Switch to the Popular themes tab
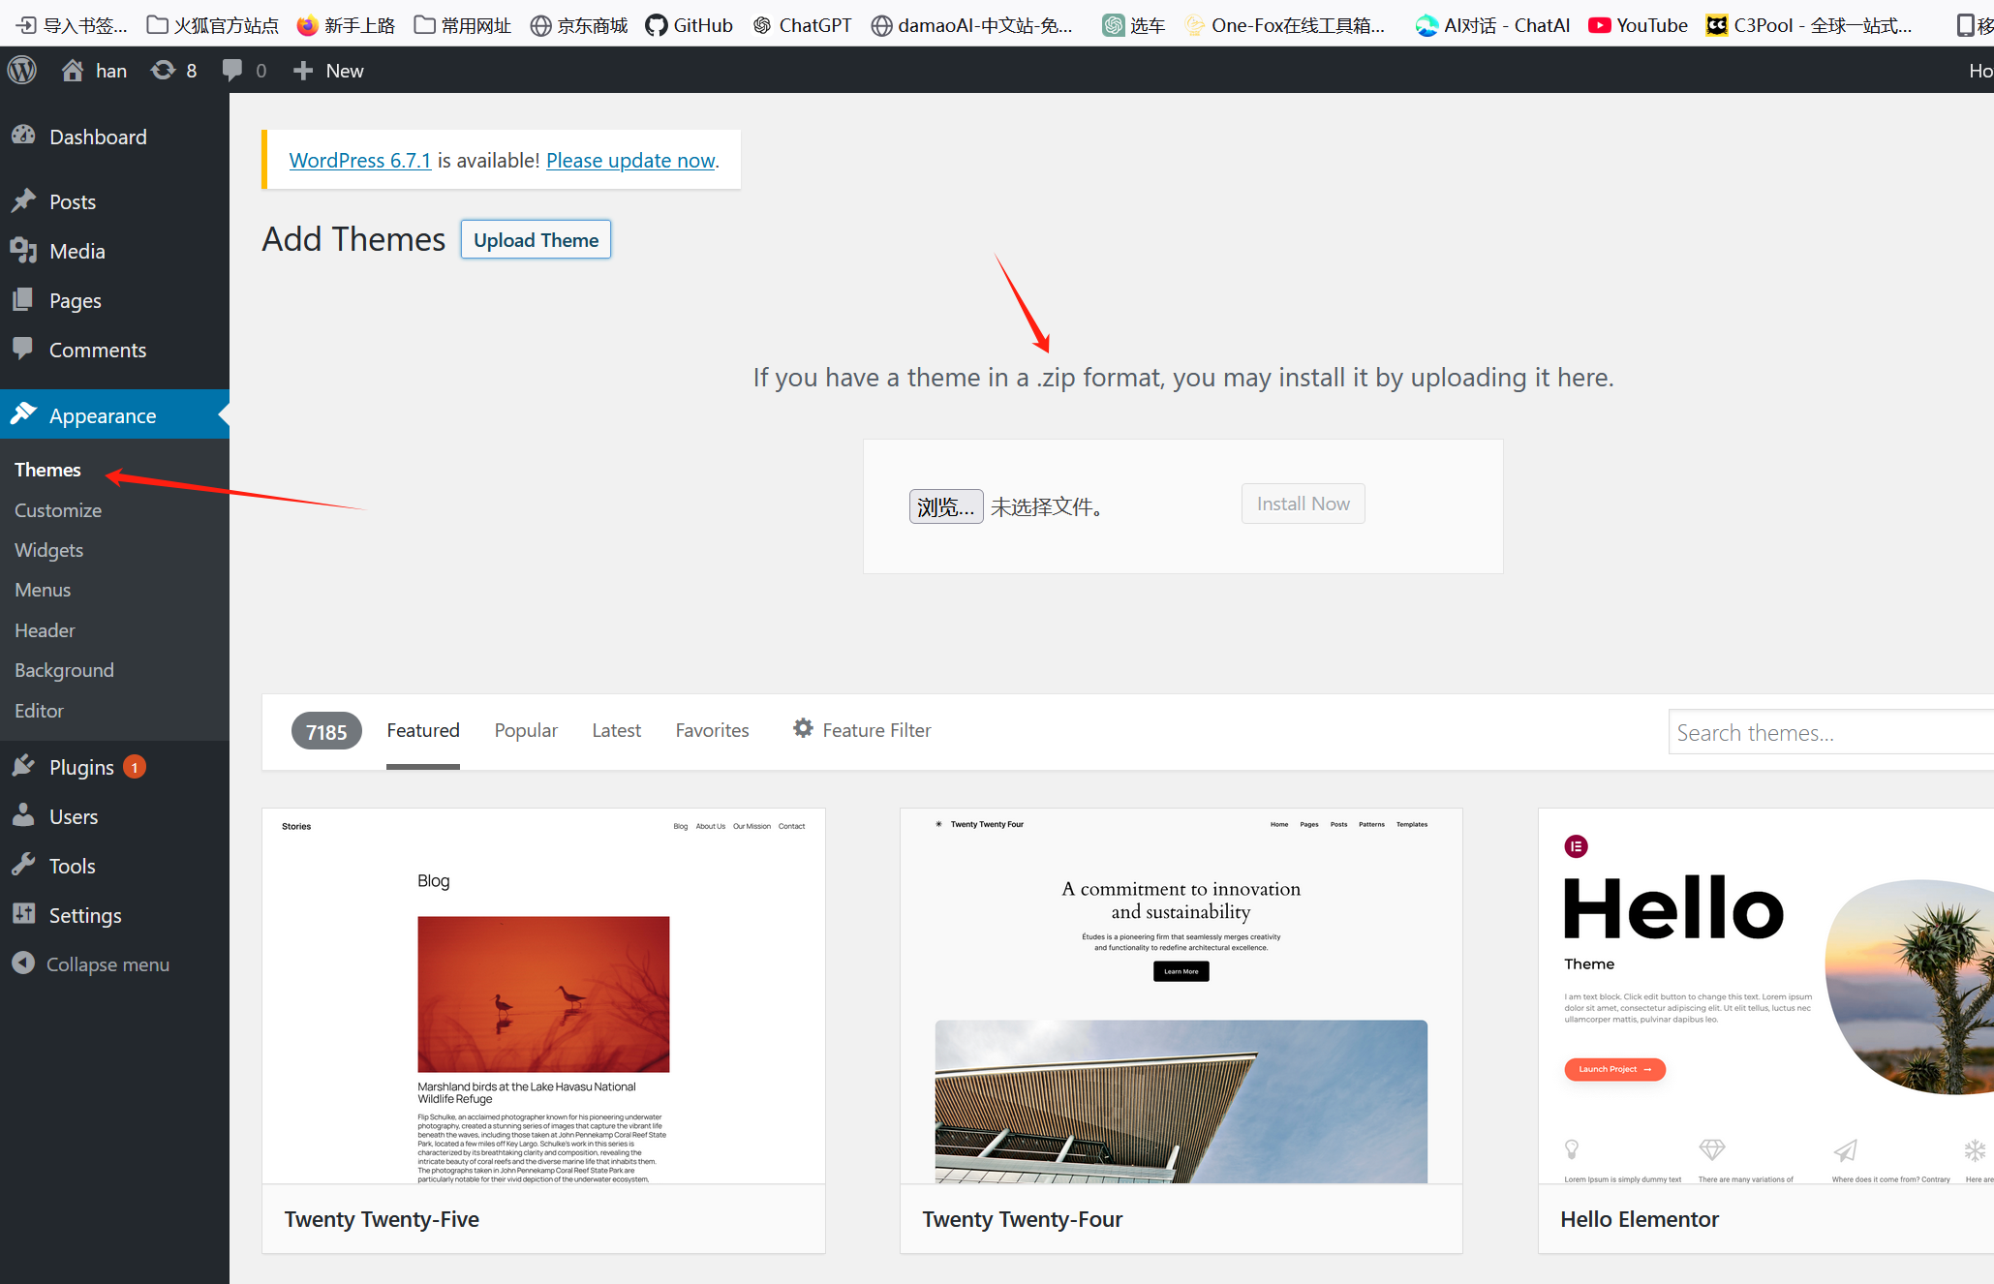The width and height of the screenshot is (1994, 1284). (x=526, y=730)
